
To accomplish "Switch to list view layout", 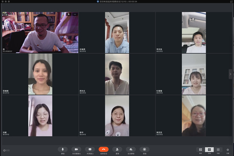I will pyautogui.click(x=218, y=150).
